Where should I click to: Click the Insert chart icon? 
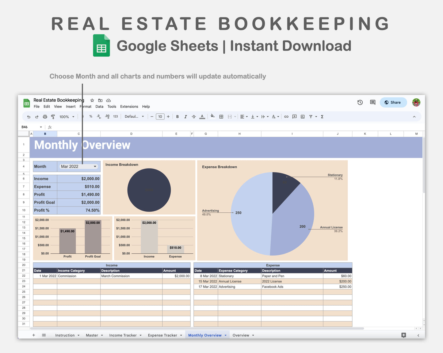click(303, 117)
